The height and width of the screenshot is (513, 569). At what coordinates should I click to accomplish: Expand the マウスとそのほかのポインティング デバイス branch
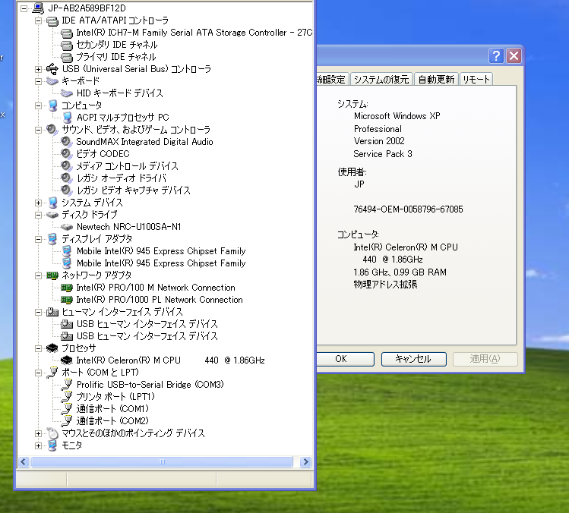tap(38, 433)
